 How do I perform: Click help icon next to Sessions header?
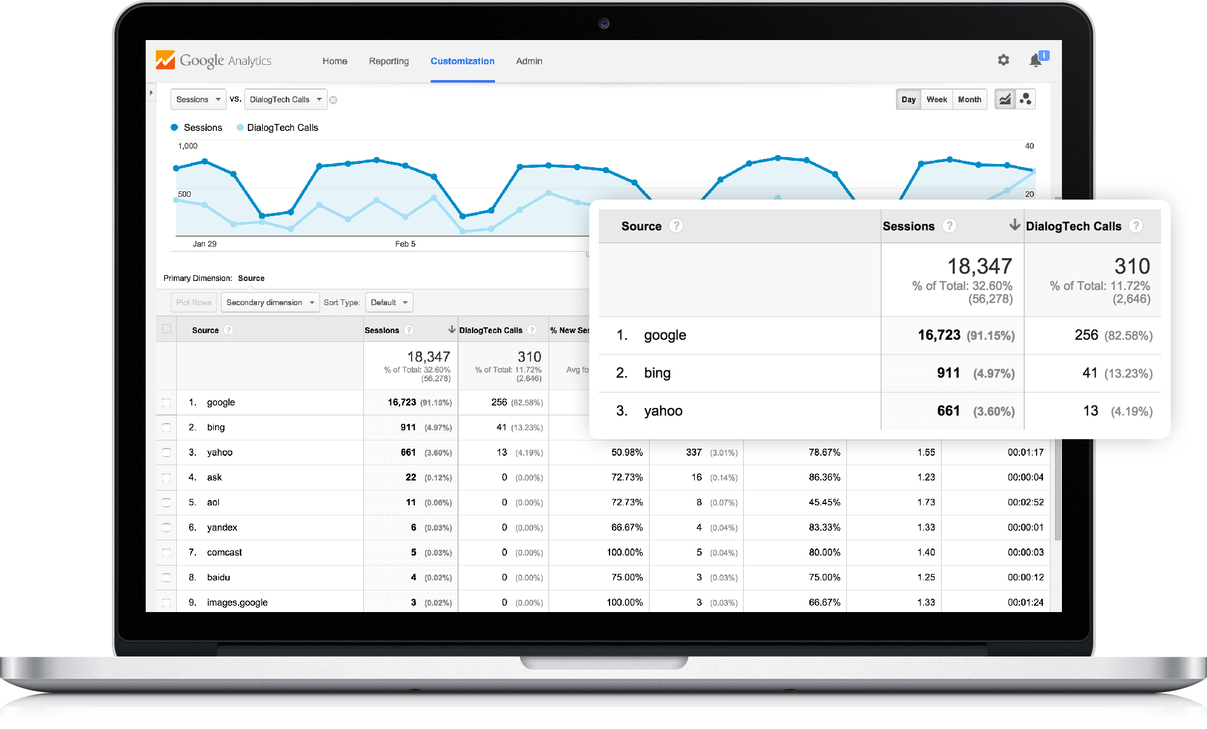pos(409,330)
